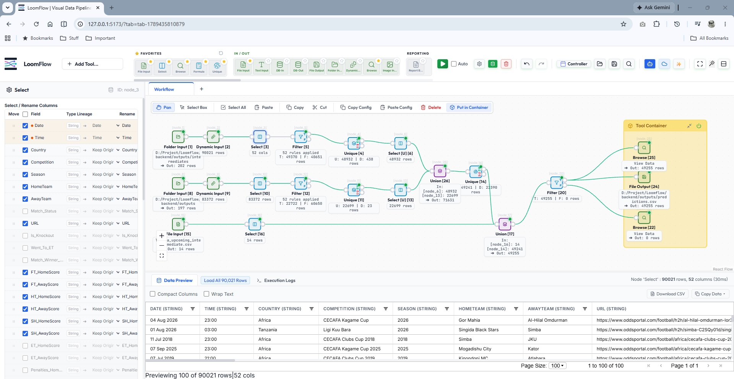Download the preview as CSV
The width and height of the screenshot is (734, 379).
point(667,294)
